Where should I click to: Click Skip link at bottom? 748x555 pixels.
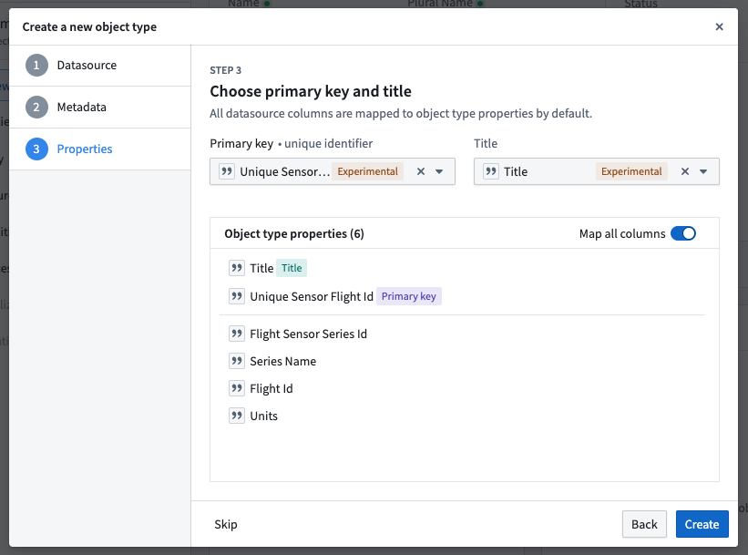click(226, 524)
